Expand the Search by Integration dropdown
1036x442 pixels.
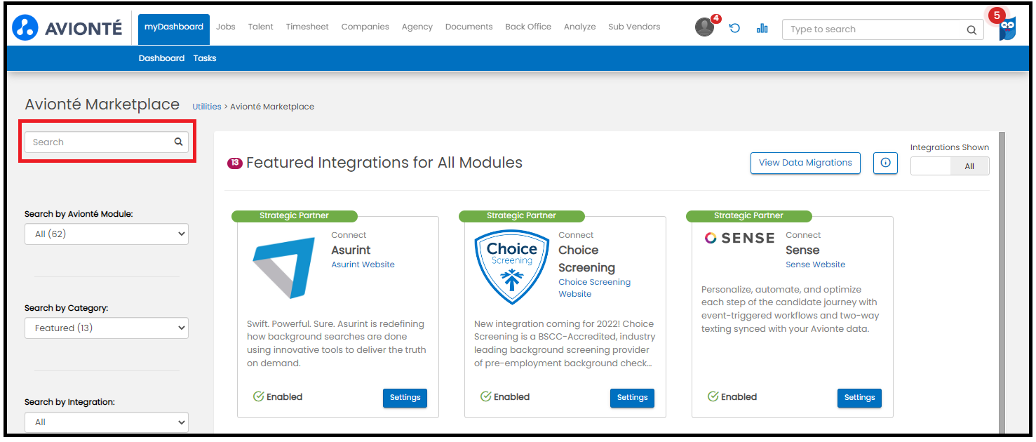pyautogui.click(x=107, y=422)
